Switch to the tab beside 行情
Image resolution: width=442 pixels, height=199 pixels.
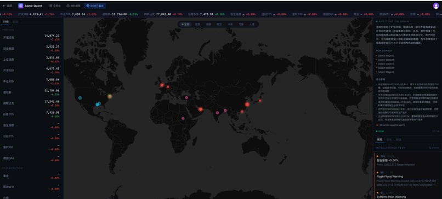pos(15,21)
